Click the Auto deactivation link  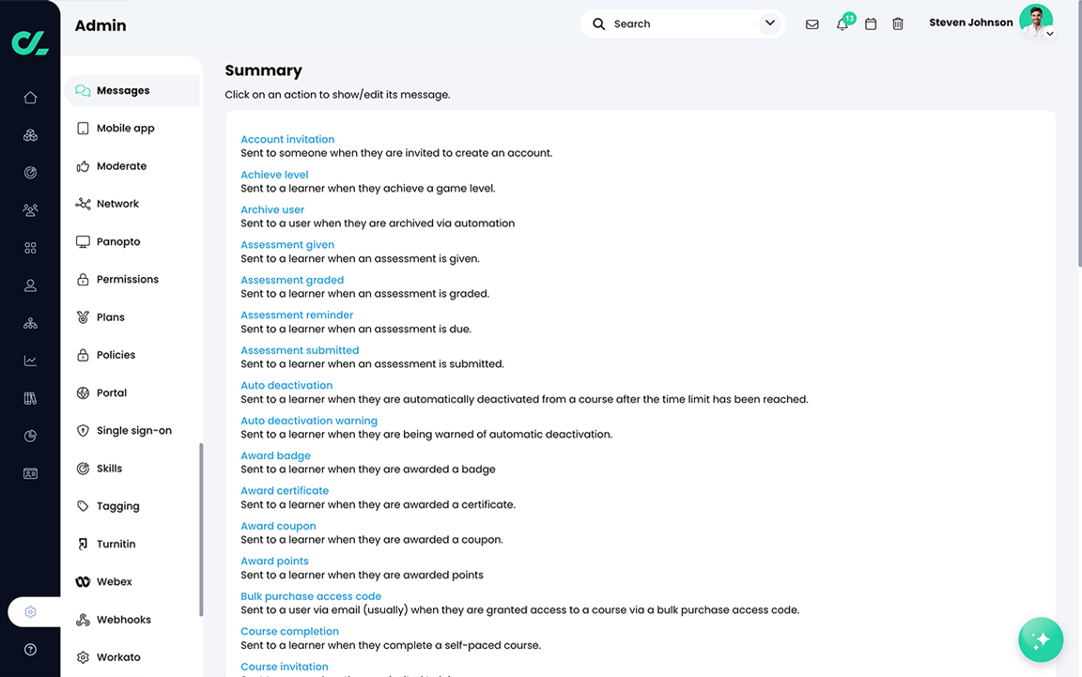[286, 386]
